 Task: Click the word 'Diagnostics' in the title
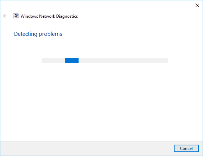[67, 16]
